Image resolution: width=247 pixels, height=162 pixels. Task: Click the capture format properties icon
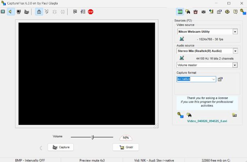point(220,79)
